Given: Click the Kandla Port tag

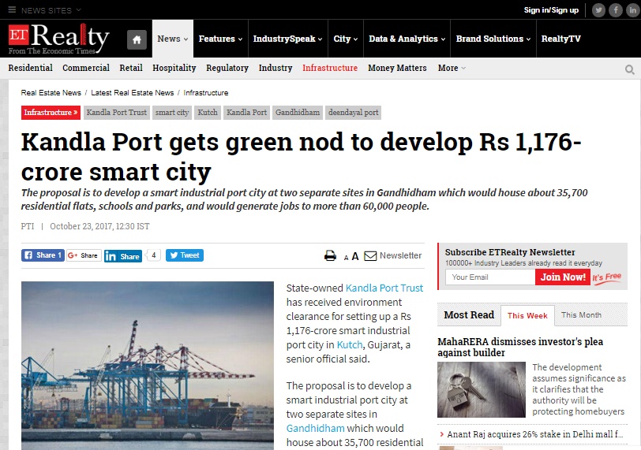Looking at the screenshot, I should pos(246,113).
